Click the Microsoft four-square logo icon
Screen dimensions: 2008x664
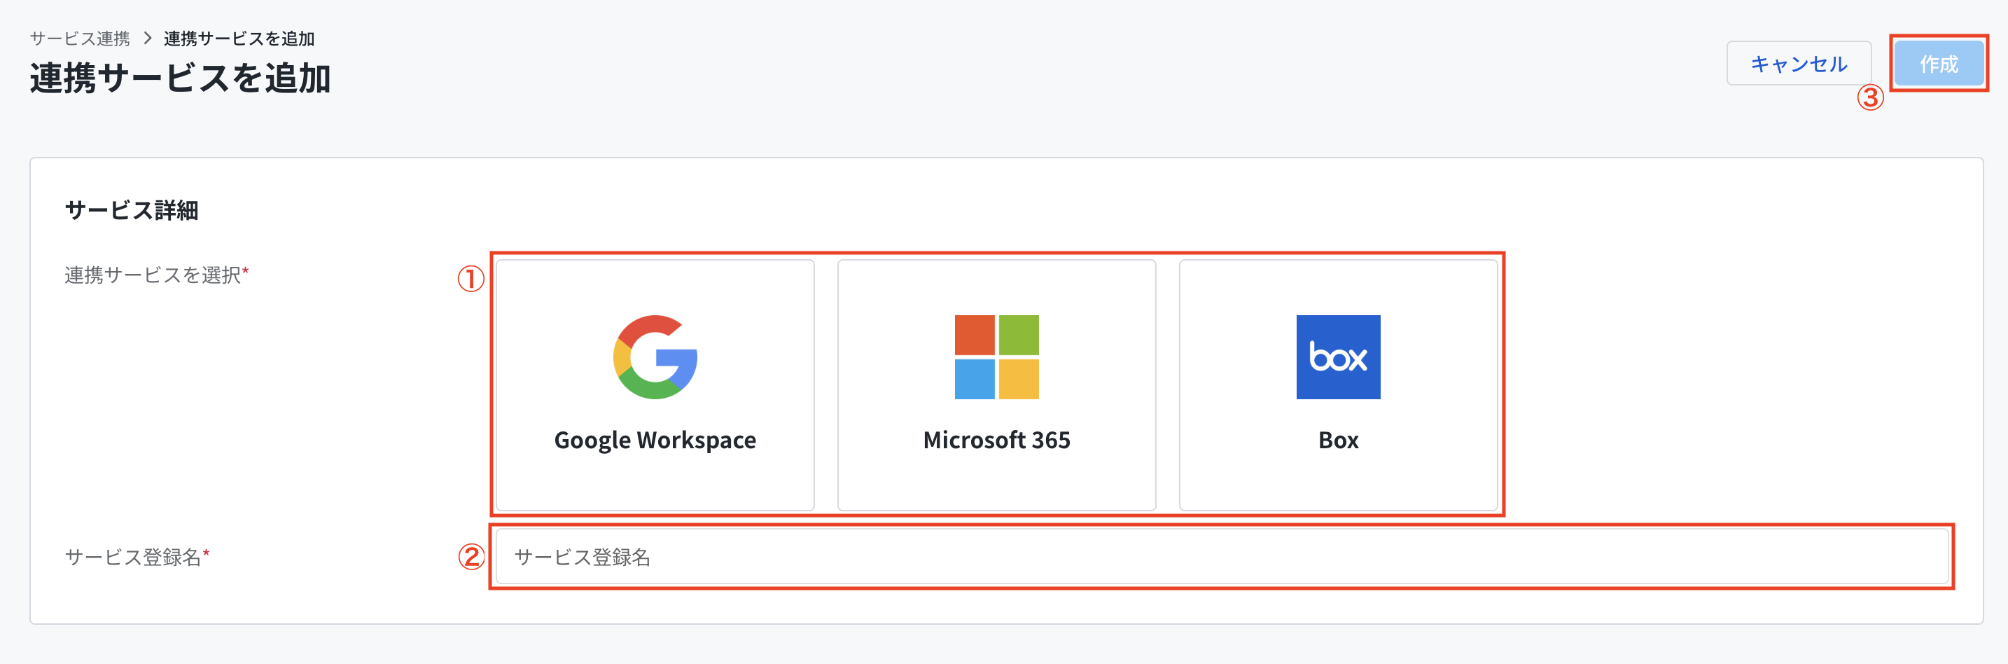[996, 357]
